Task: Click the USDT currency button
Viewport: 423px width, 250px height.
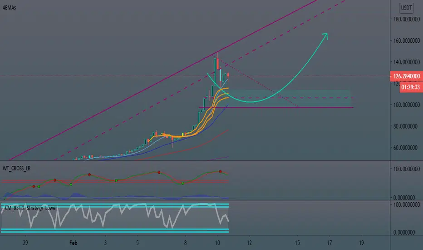Action: (x=406, y=8)
